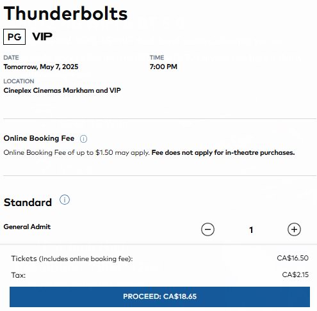317x311 pixels.
Task: Click the Tickets subtotal CA$16.50 amount
Action: coord(293,258)
